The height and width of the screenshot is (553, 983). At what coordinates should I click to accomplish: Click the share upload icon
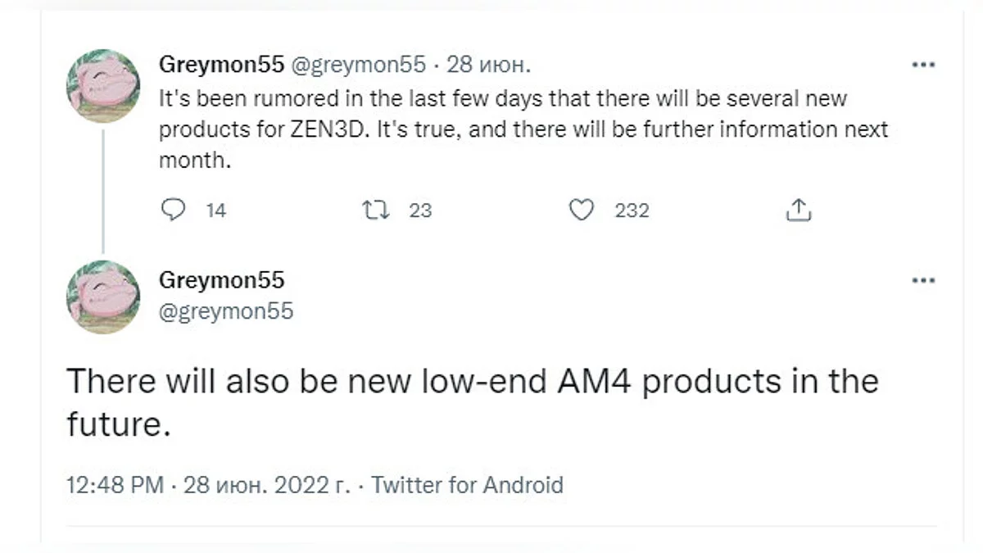(x=798, y=211)
